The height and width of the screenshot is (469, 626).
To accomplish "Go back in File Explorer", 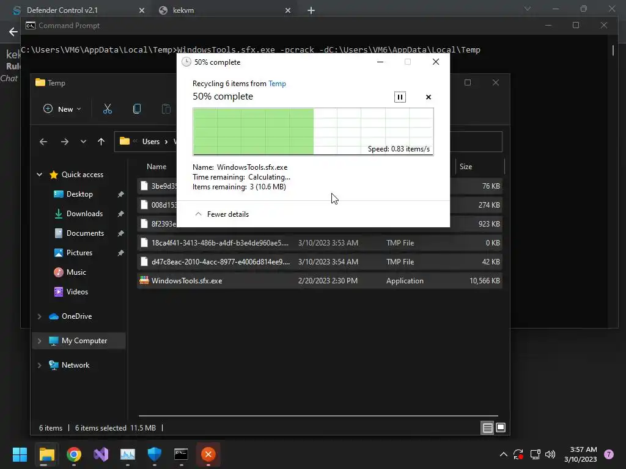I will (43, 142).
